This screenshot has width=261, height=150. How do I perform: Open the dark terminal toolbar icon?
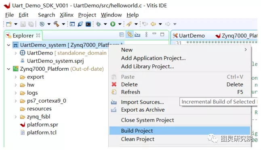[88, 24]
